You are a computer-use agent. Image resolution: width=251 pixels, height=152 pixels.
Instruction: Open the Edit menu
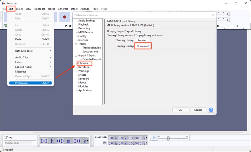(11, 9)
